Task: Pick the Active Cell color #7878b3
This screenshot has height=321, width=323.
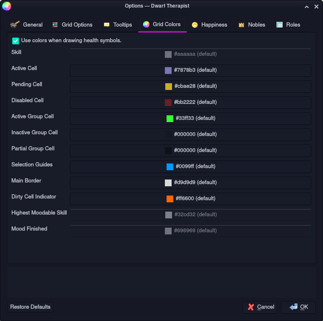Action: pos(191,71)
